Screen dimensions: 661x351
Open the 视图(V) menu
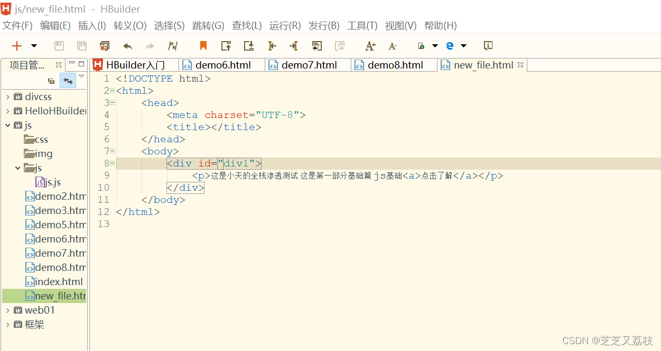tap(401, 26)
